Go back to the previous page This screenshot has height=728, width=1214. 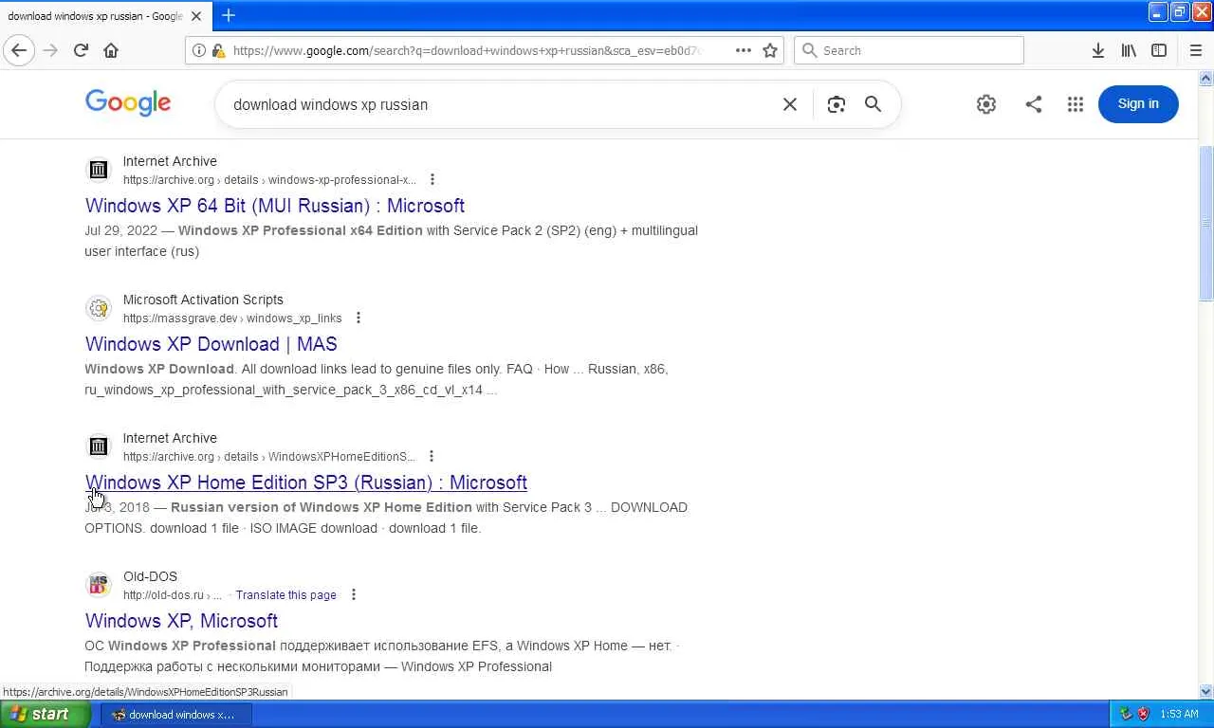click(19, 50)
